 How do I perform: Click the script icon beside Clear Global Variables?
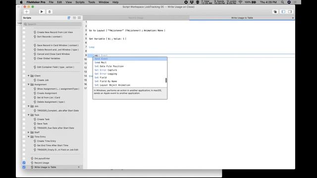[35, 58]
